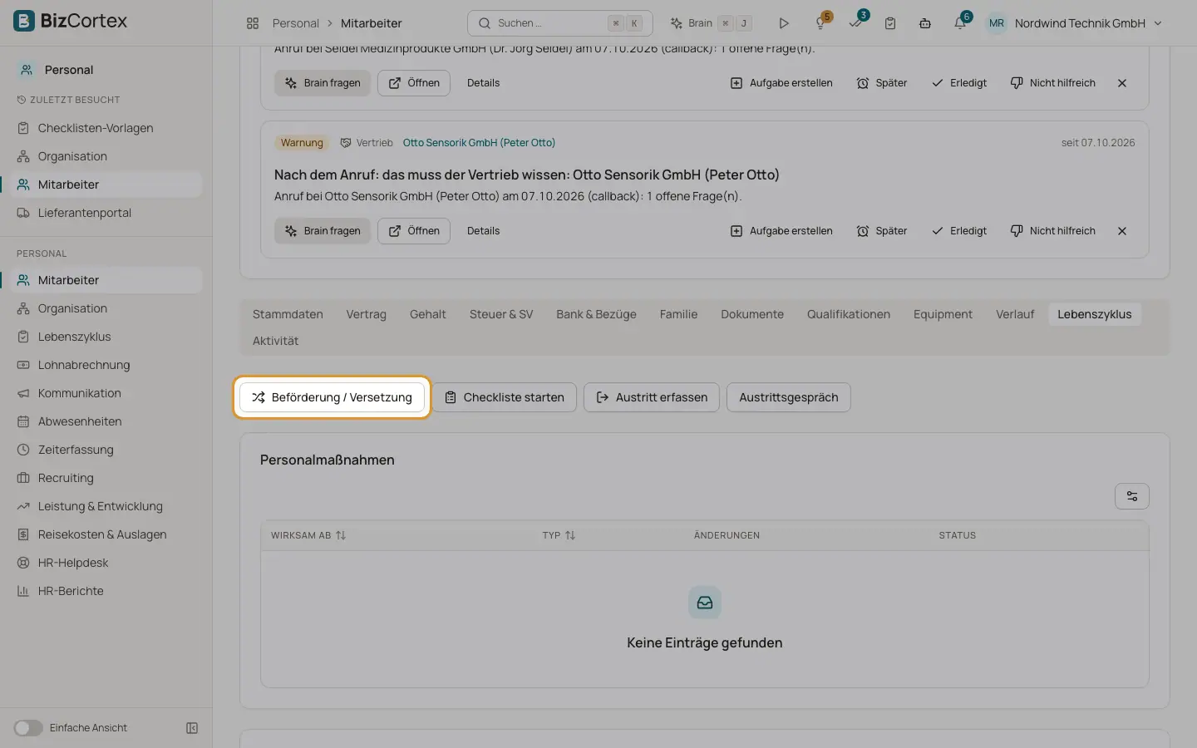Mark Otto Sensorik card as Erledigt
Screen dimensions: 1197x748
pos(959,231)
